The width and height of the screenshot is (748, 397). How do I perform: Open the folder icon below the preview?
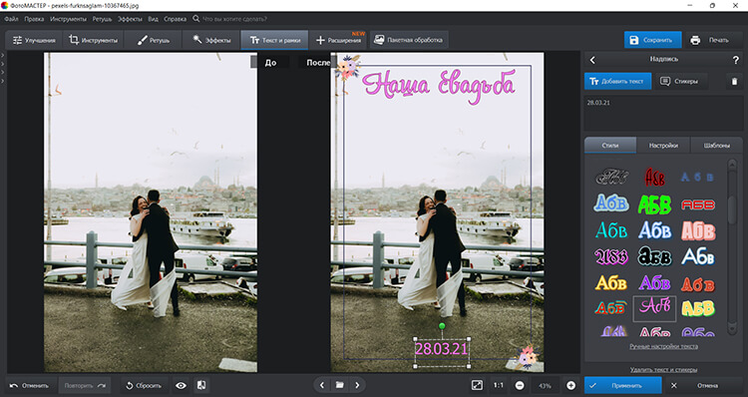(x=340, y=385)
